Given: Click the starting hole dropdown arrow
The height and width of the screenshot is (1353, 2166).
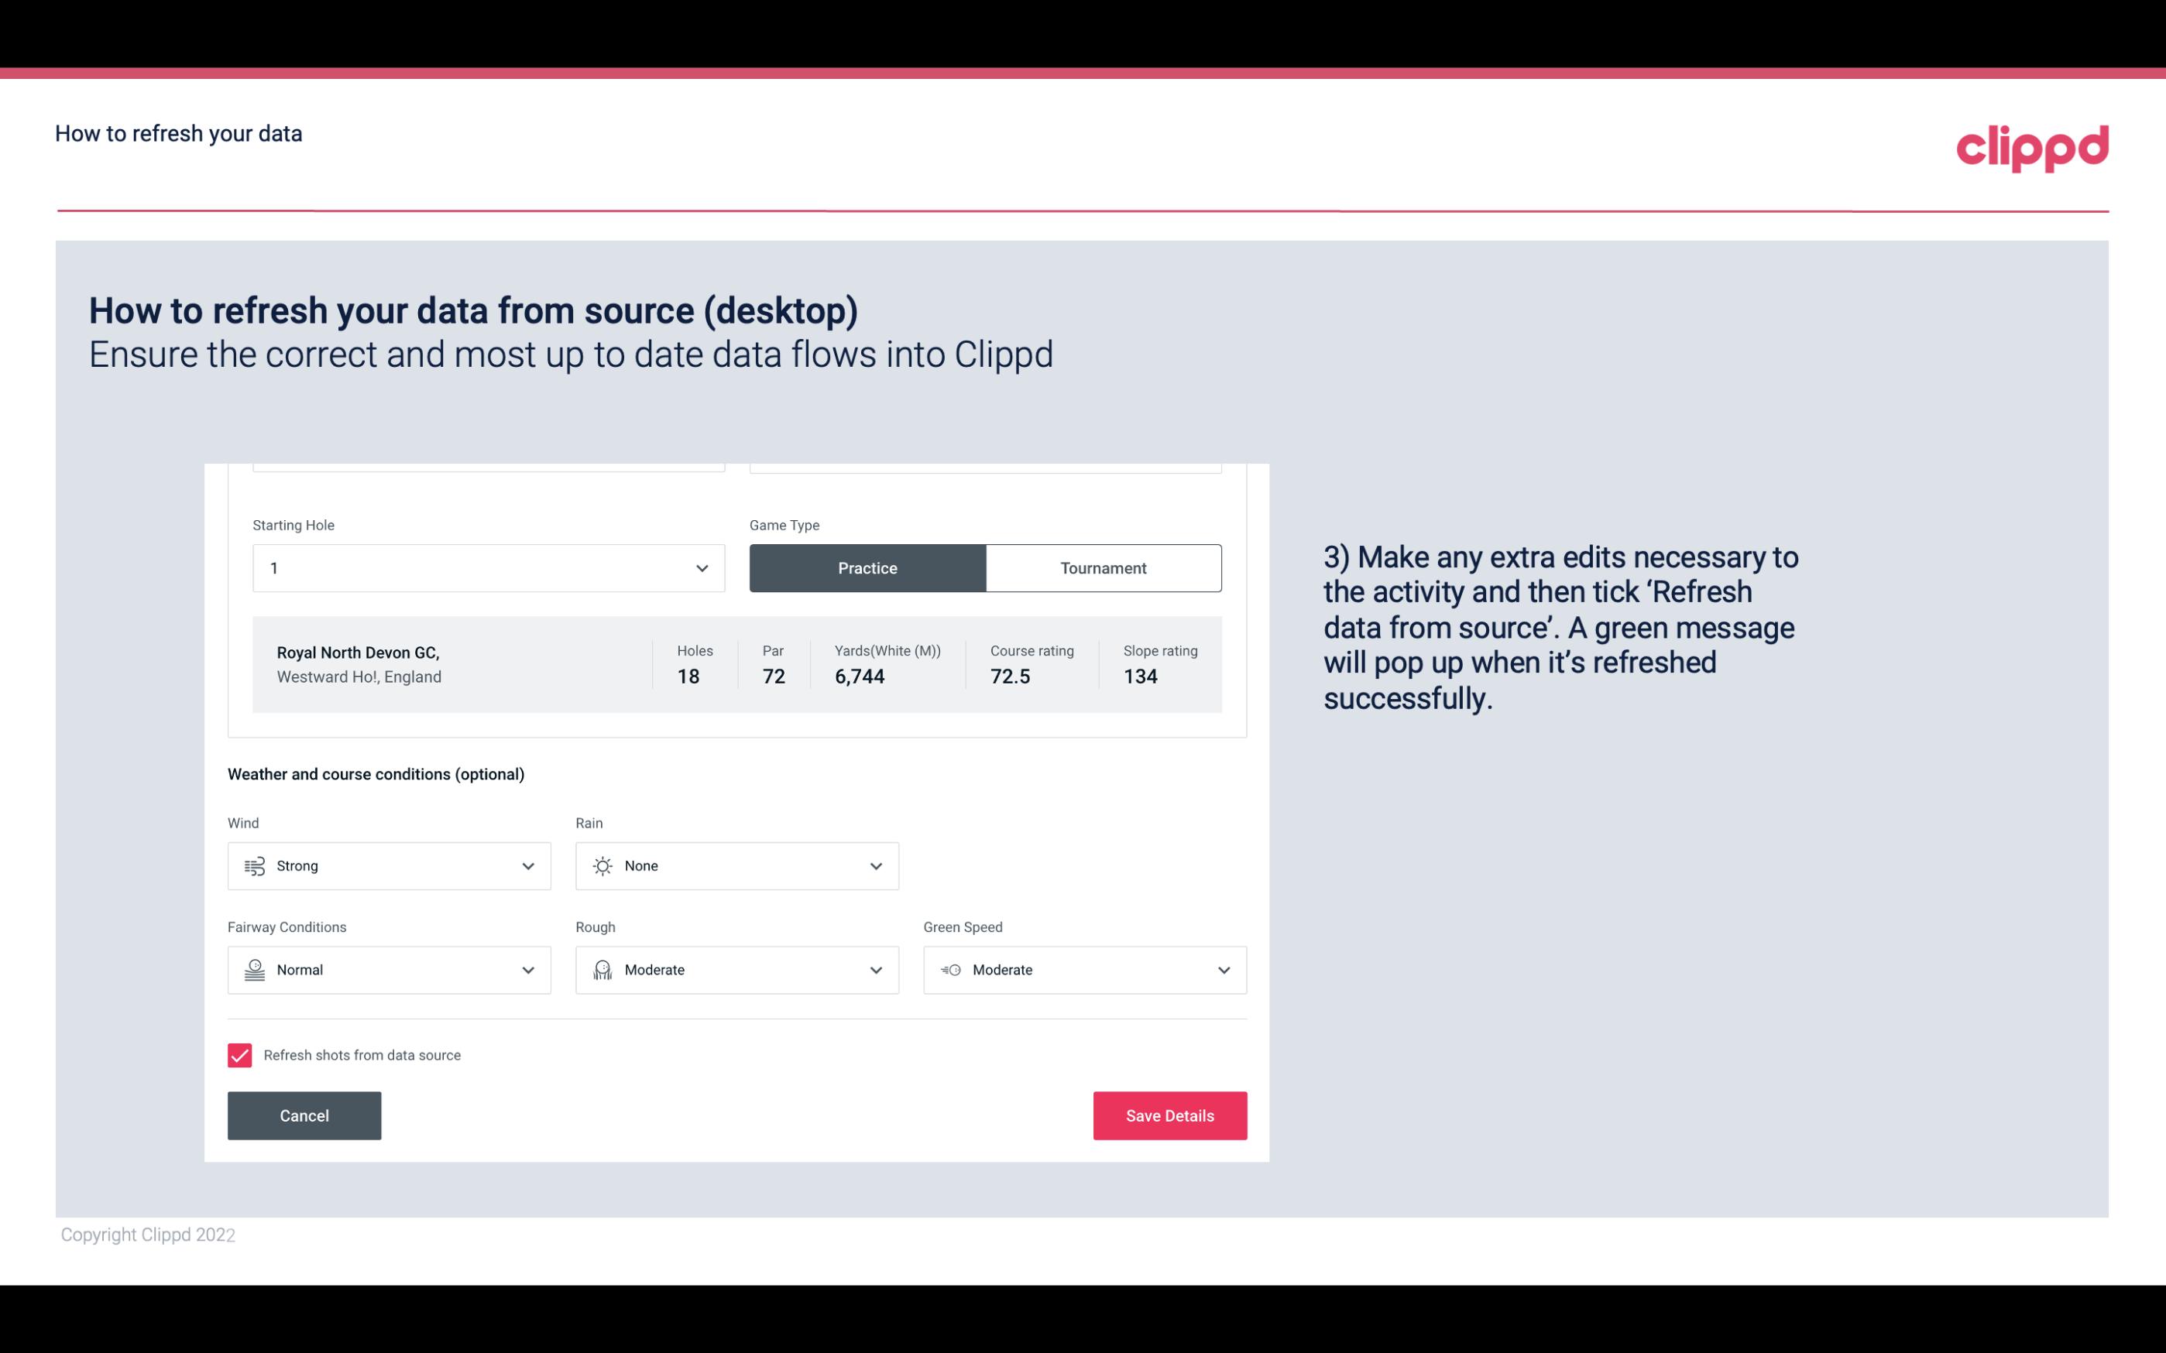Looking at the screenshot, I should click(x=700, y=567).
